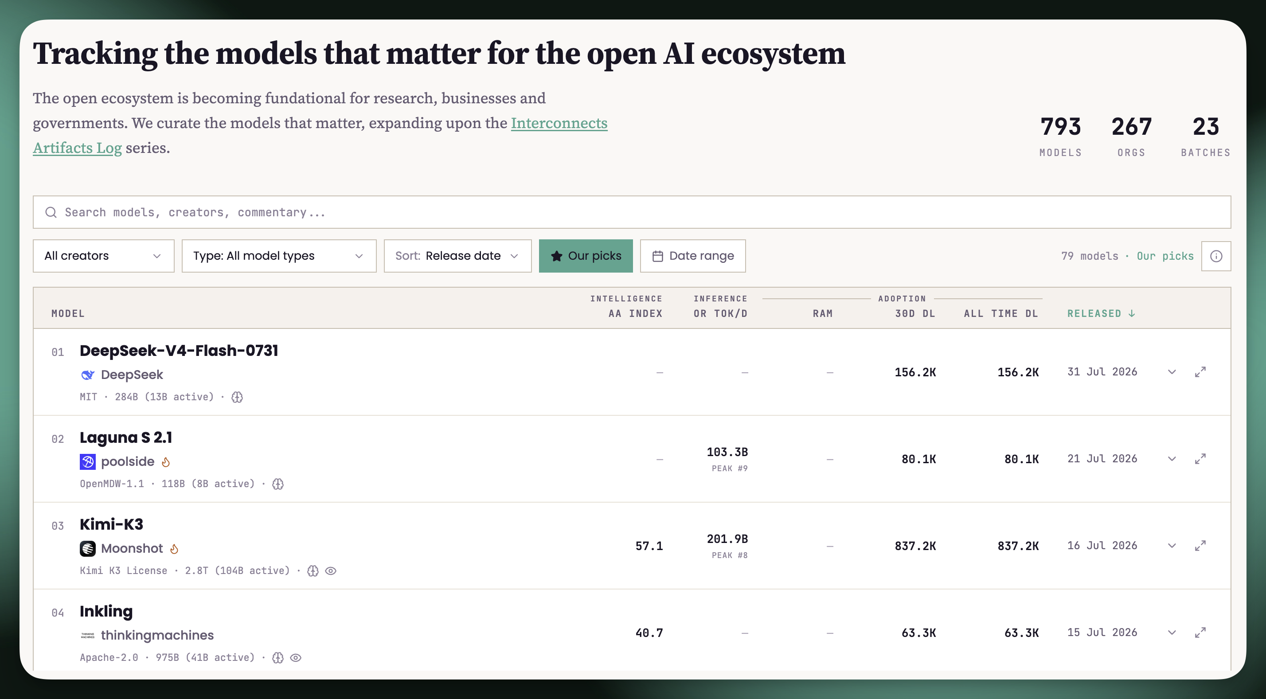This screenshot has width=1266, height=699.
Task: Open Inkling fullscreen arrows icon
Action: pos(1200,633)
